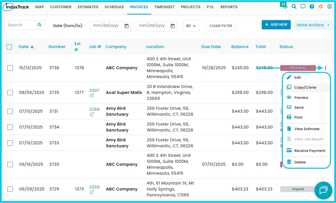The image size is (336, 203).
Task: Expand the More Actions dropdown
Action: click(313, 25)
